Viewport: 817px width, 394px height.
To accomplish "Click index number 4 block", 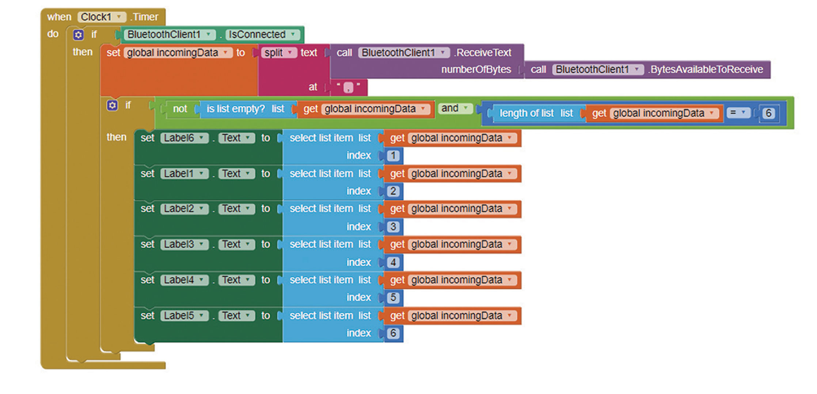I will tap(393, 262).
